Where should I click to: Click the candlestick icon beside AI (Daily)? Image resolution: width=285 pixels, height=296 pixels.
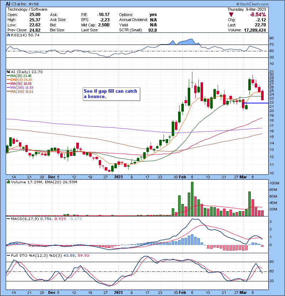point(8,72)
